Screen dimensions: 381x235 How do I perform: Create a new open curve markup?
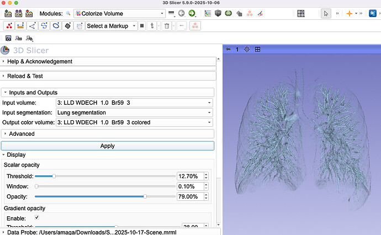click(44, 26)
